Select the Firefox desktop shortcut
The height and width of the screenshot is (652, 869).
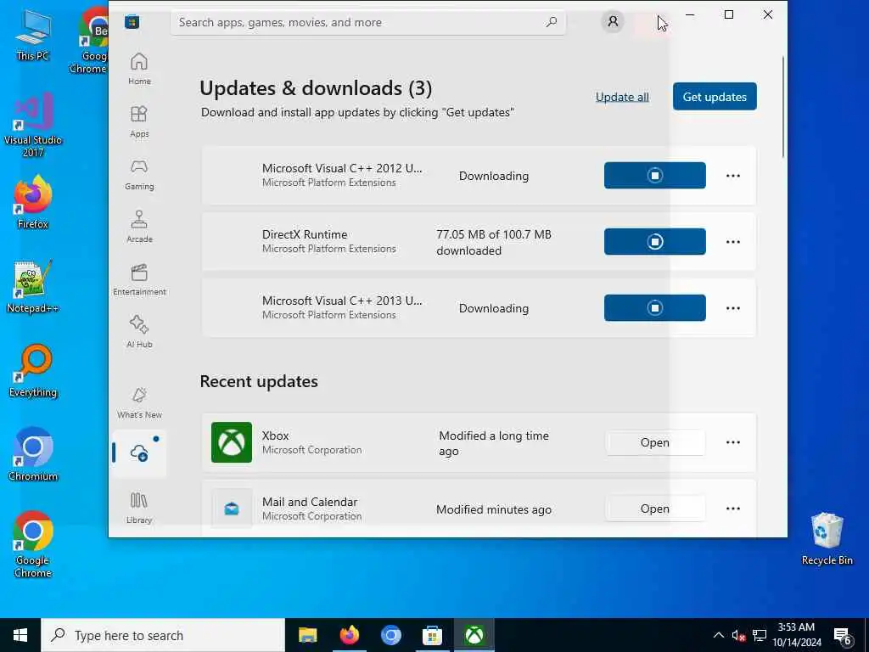pos(33,202)
